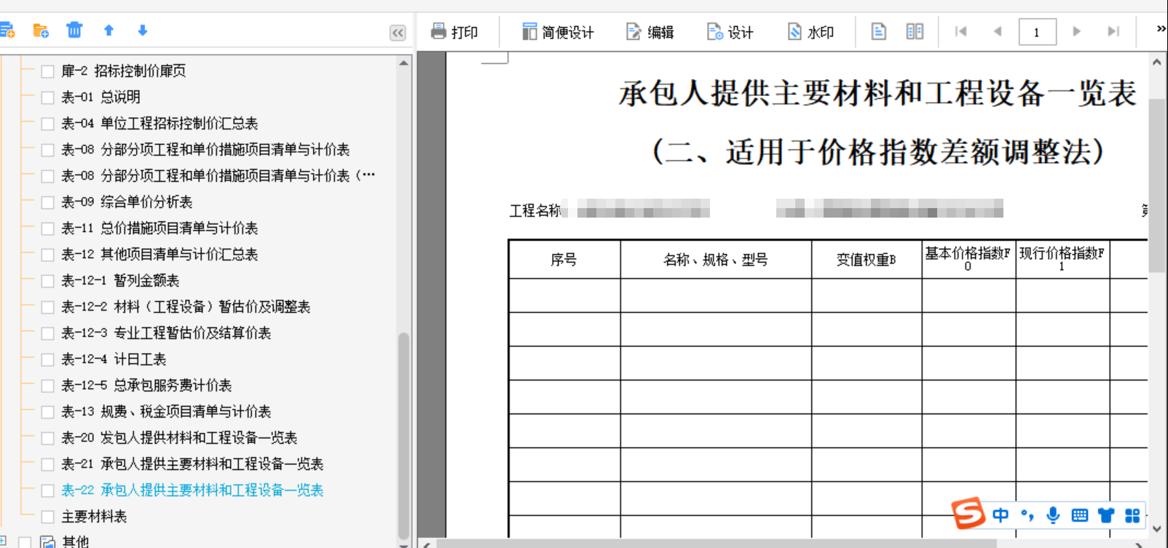Click the 水印 watermark button
The width and height of the screenshot is (1168, 548).
[x=810, y=32]
